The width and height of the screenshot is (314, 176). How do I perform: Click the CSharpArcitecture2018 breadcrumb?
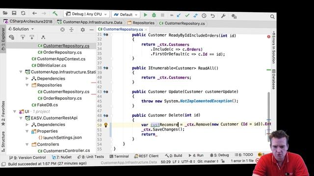[x=28, y=22]
